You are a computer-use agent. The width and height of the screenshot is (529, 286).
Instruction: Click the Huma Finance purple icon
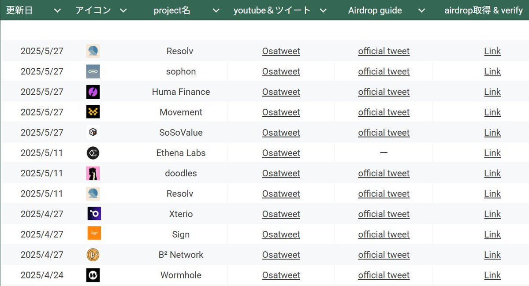tap(93, 92)
